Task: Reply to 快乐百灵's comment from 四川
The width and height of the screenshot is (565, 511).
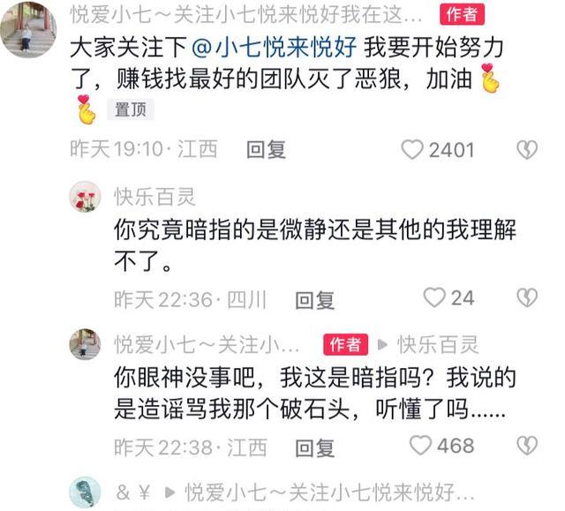Action: tap(315, 300)
